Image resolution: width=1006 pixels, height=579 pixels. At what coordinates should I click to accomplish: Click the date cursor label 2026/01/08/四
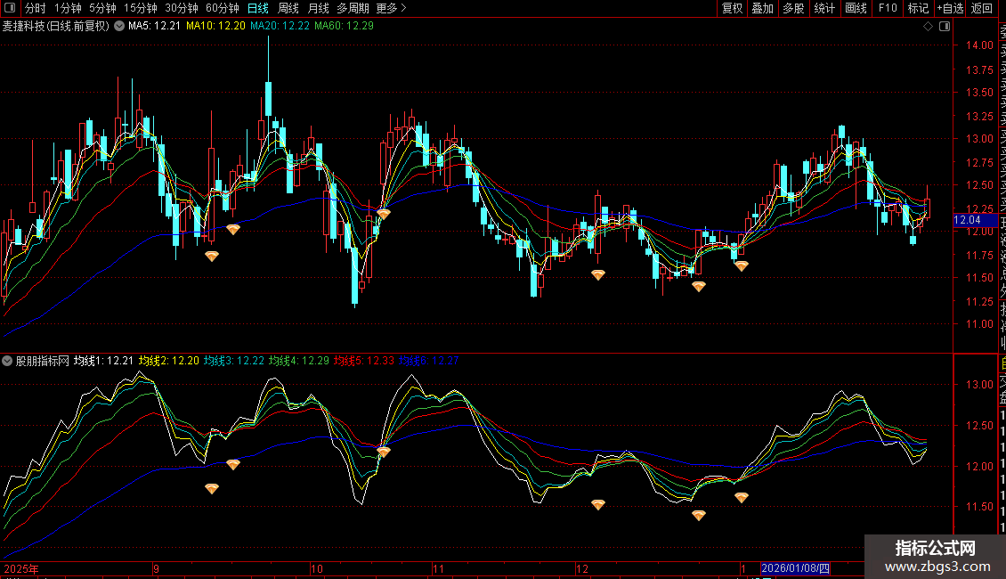(796, 568)
